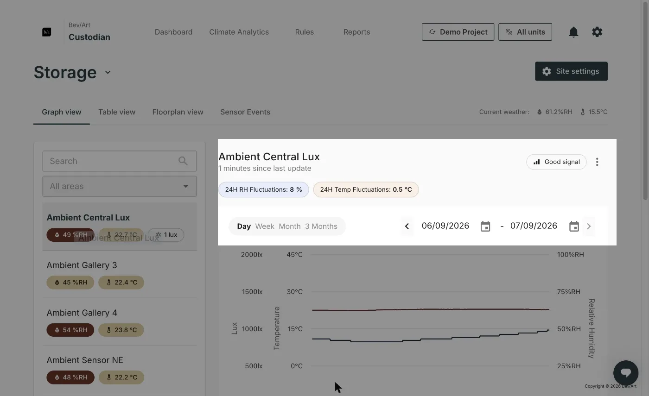Open the Sensor Events tab
Image resolution: width=649 pixels, height=396 pixels.
pyautogui.click(x=245, y=112)
